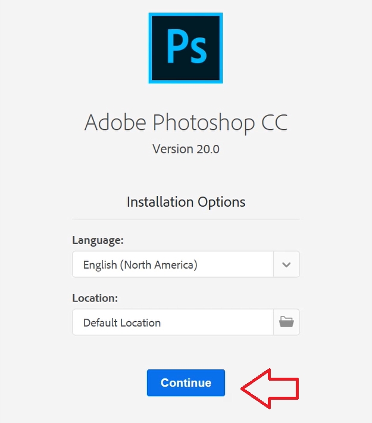
Task: Click the "(North America)" text in Language
Action: [158, 265]
